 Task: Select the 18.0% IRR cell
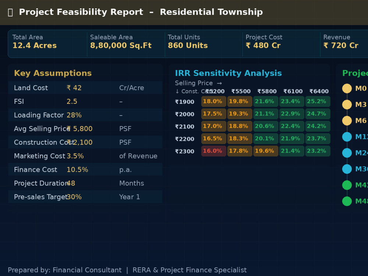pyautogui.click(x=214, y=102)
